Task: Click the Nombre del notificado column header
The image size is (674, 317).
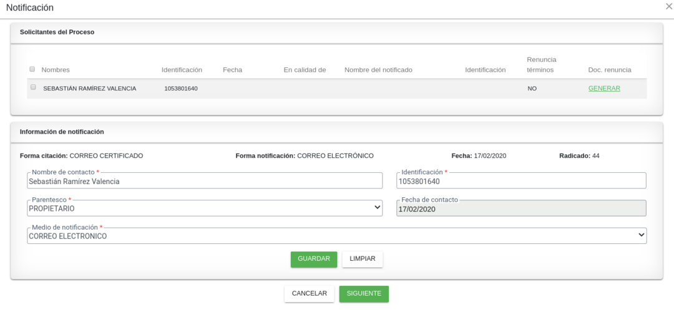Action: click(x=378, y=70)
